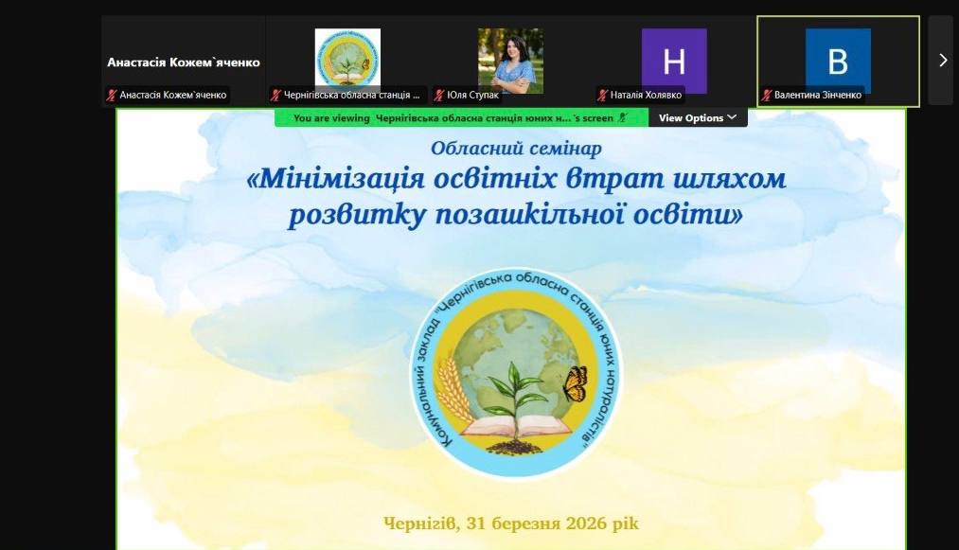Viewport: 959px width, 550px height.
Task: Click the 'Обласний семінар' heading on slide
Action: 516,148
